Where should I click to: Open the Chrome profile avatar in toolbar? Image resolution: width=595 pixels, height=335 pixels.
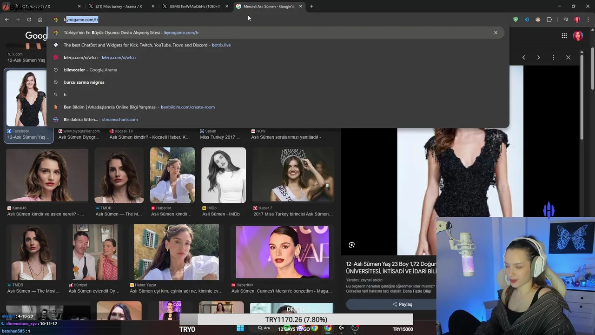click(577, 20)
